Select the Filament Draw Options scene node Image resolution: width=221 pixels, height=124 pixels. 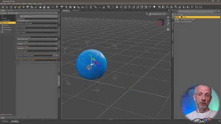[x=189, y=19]
